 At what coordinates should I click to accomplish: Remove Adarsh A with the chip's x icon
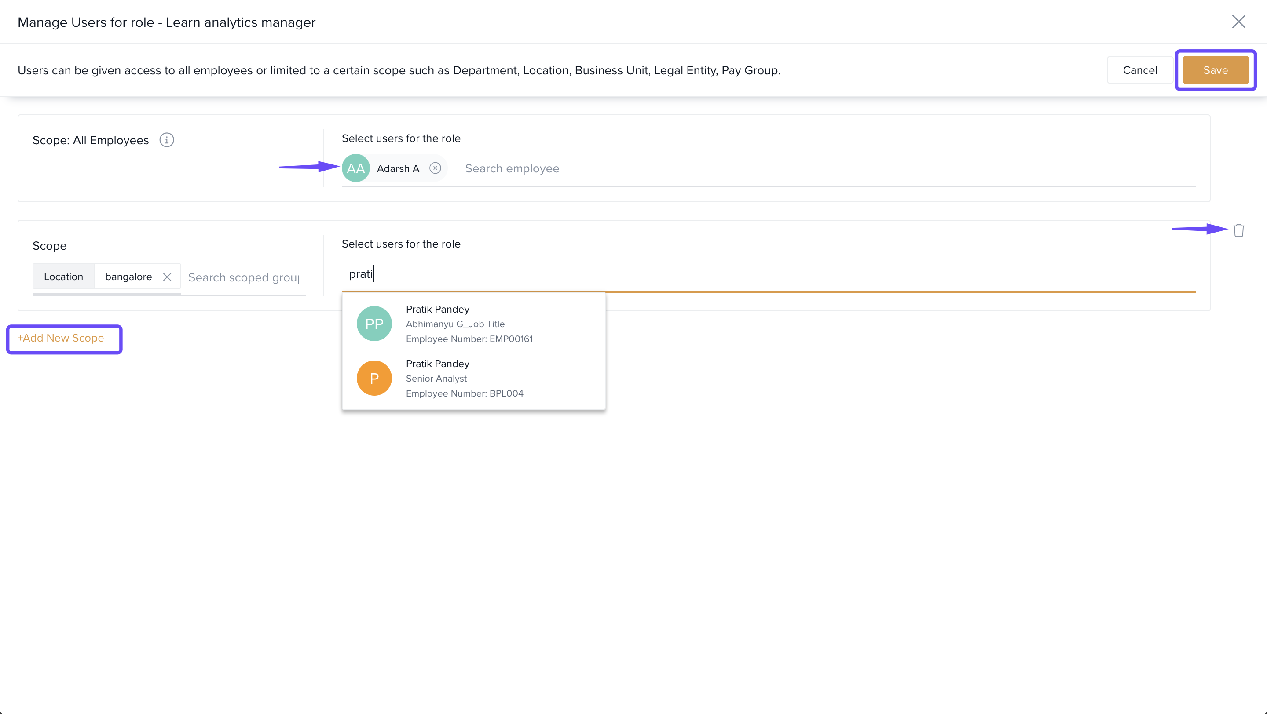435,168
